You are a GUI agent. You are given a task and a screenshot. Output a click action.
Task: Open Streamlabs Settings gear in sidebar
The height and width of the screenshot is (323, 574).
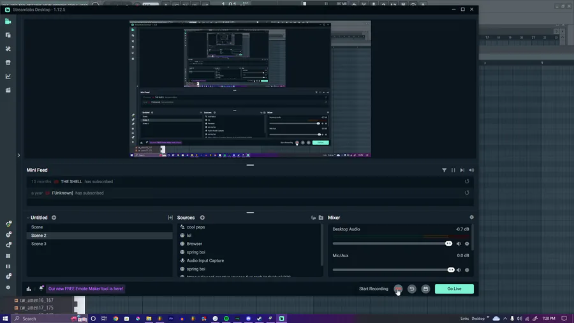8,287
